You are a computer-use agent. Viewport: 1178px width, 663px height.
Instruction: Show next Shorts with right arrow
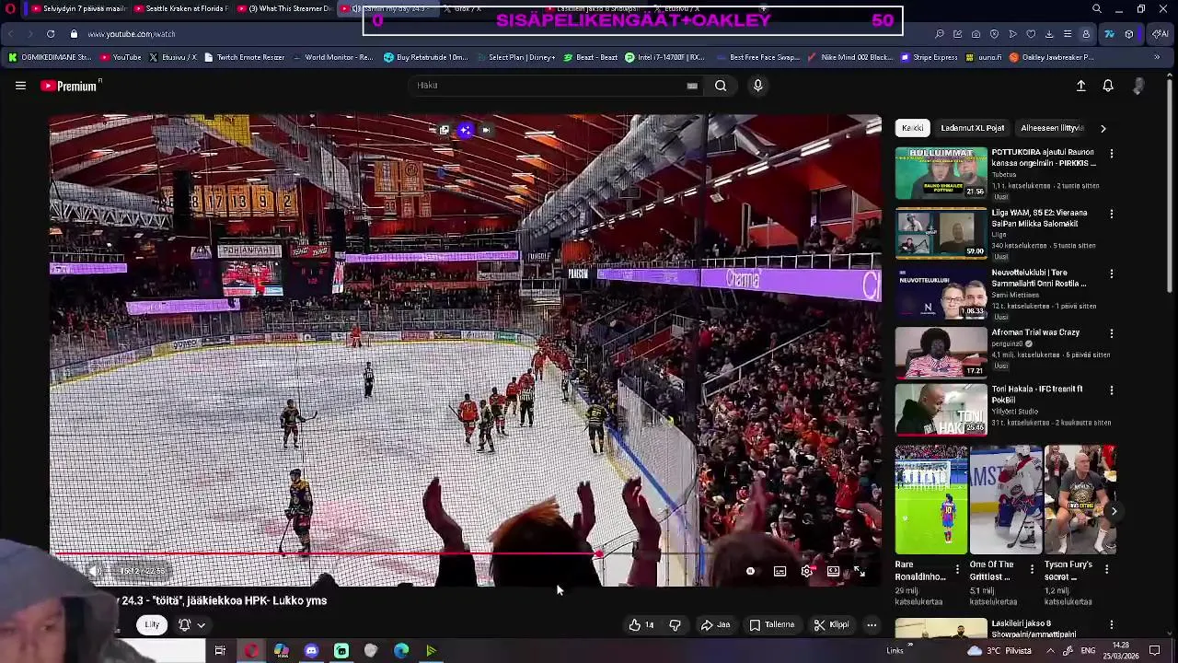coord(1114,511)
